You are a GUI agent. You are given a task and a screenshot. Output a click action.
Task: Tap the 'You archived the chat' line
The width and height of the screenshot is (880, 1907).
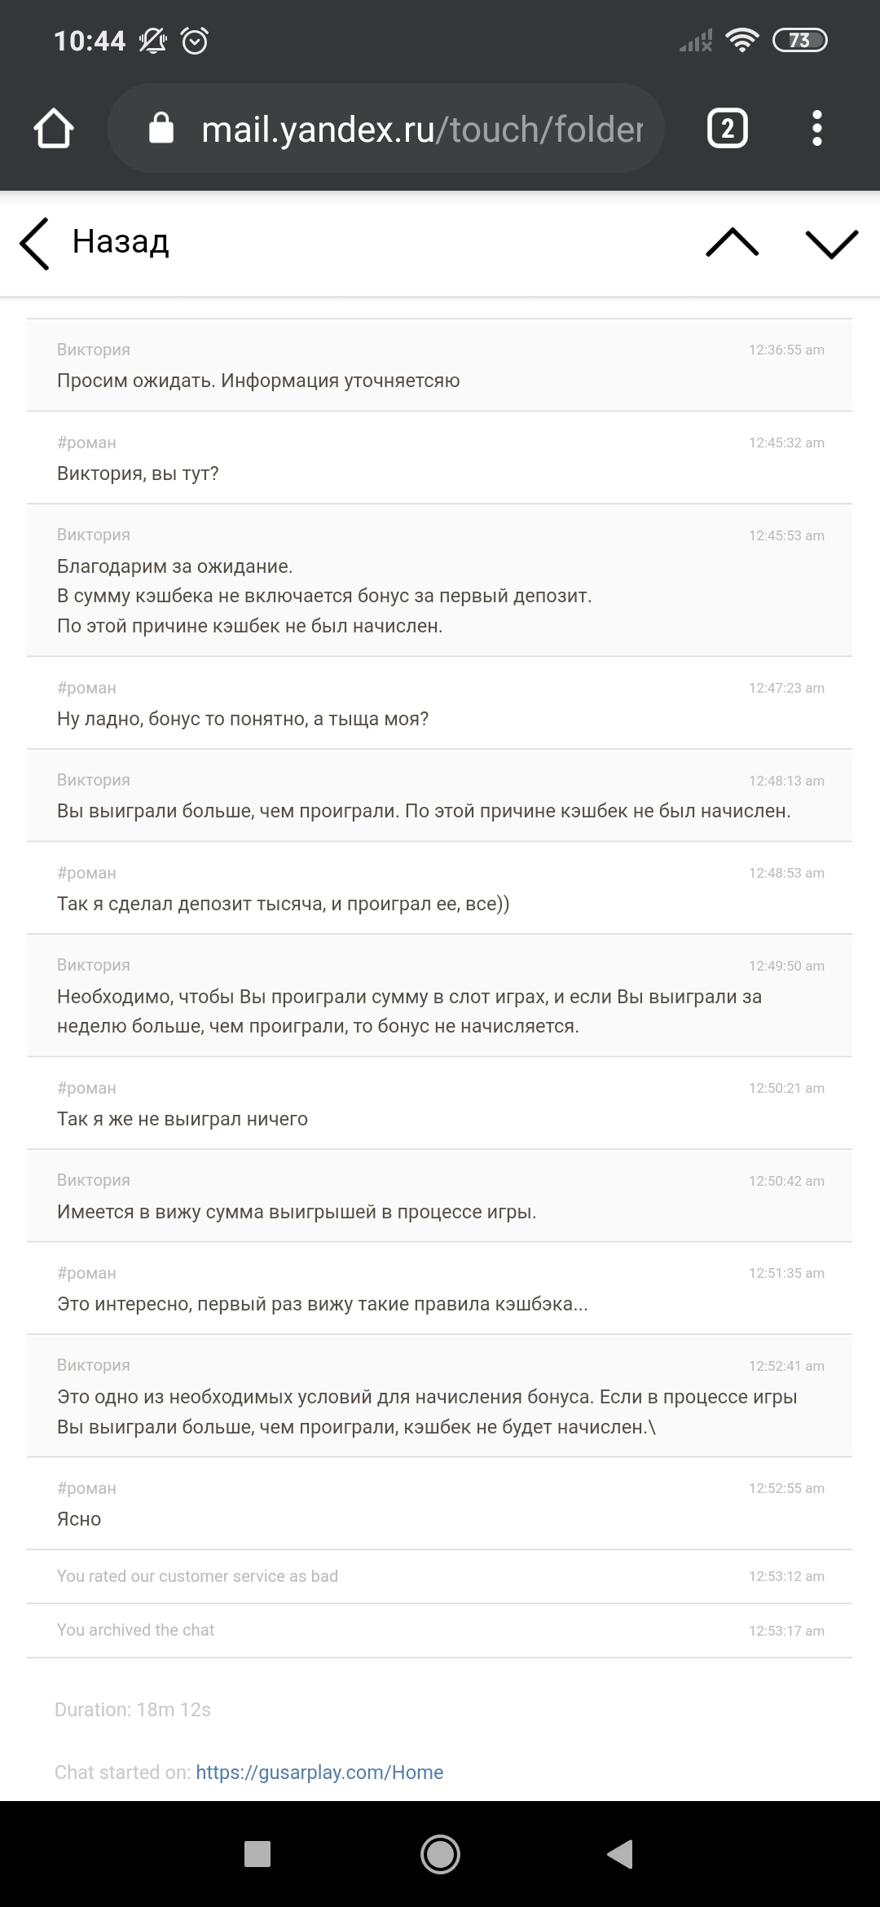[x=135, y=1630]
